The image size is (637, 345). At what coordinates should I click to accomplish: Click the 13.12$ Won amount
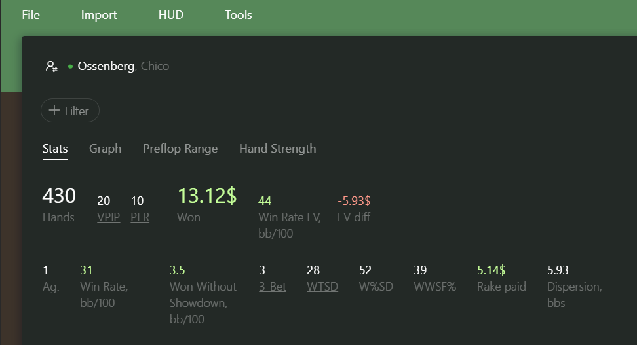[207, 196]
